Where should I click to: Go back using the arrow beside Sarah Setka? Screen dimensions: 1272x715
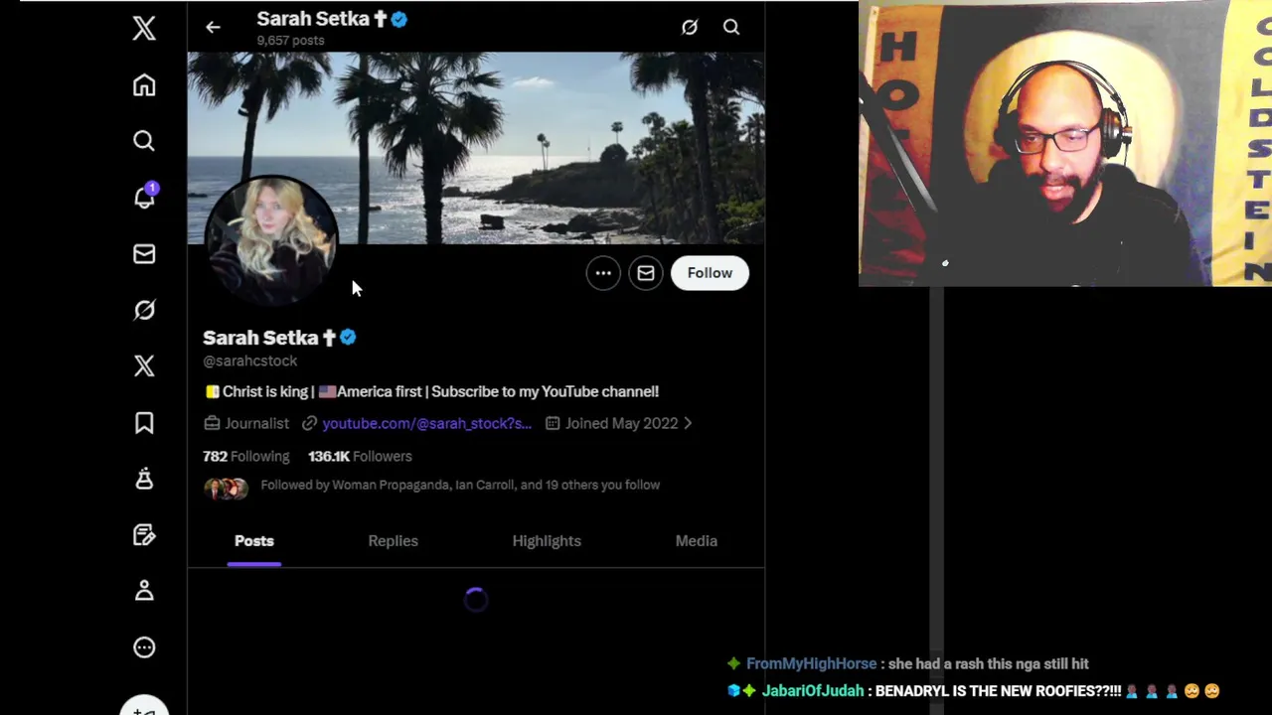pos(213,28)
